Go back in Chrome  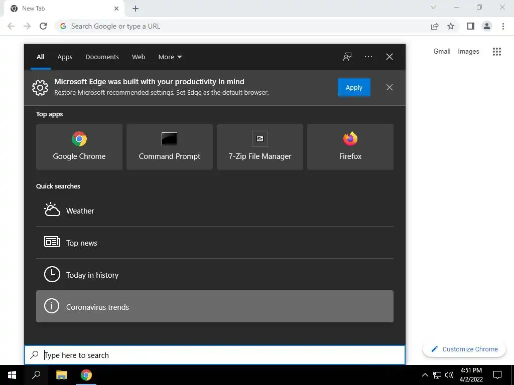(11, 26)
